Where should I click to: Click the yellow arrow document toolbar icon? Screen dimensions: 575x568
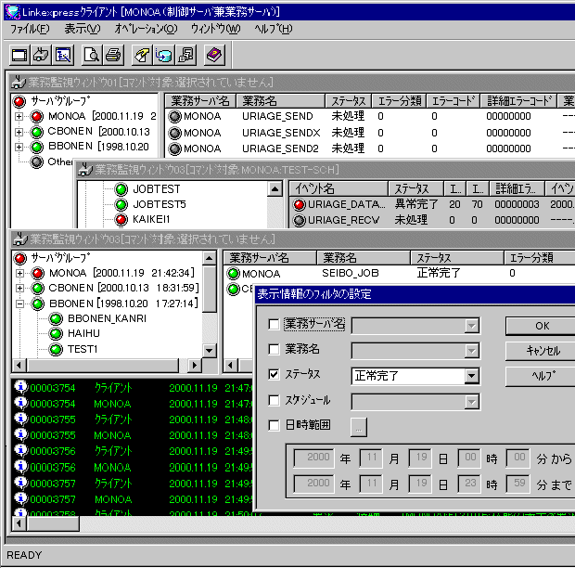tap(142, 56)
